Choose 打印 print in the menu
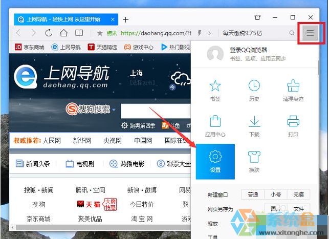 293,126
